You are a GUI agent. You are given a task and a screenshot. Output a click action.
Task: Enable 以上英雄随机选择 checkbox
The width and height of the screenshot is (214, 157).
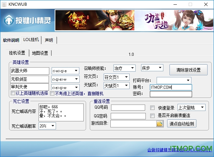tap(13, 93)
